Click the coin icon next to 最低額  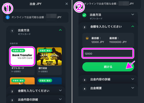click(x=87, y=38)
